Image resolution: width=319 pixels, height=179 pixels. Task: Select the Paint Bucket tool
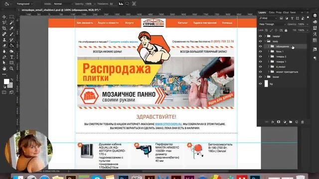(11, 45)
